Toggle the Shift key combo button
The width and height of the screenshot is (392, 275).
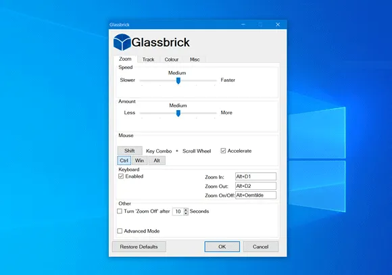click(130, 151)
